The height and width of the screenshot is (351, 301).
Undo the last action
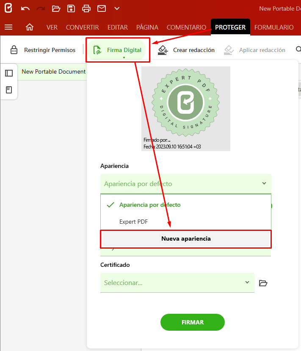pyautogui.click(x=25, y=9)
